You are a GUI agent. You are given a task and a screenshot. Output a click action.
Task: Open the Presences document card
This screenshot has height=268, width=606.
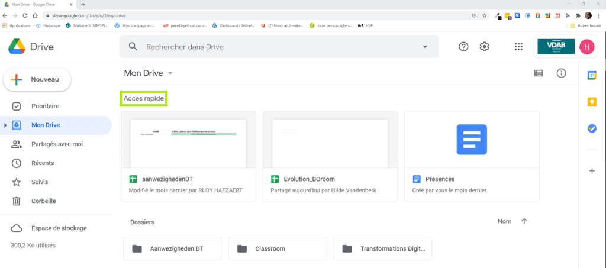pyautogui.click(x=472, y=156)
